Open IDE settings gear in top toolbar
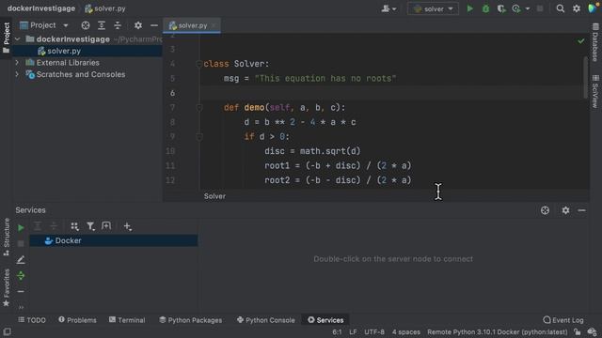Image resolution: width=602 pixels, height=338 pixels. pyautogui.click(x=577, y=8)
